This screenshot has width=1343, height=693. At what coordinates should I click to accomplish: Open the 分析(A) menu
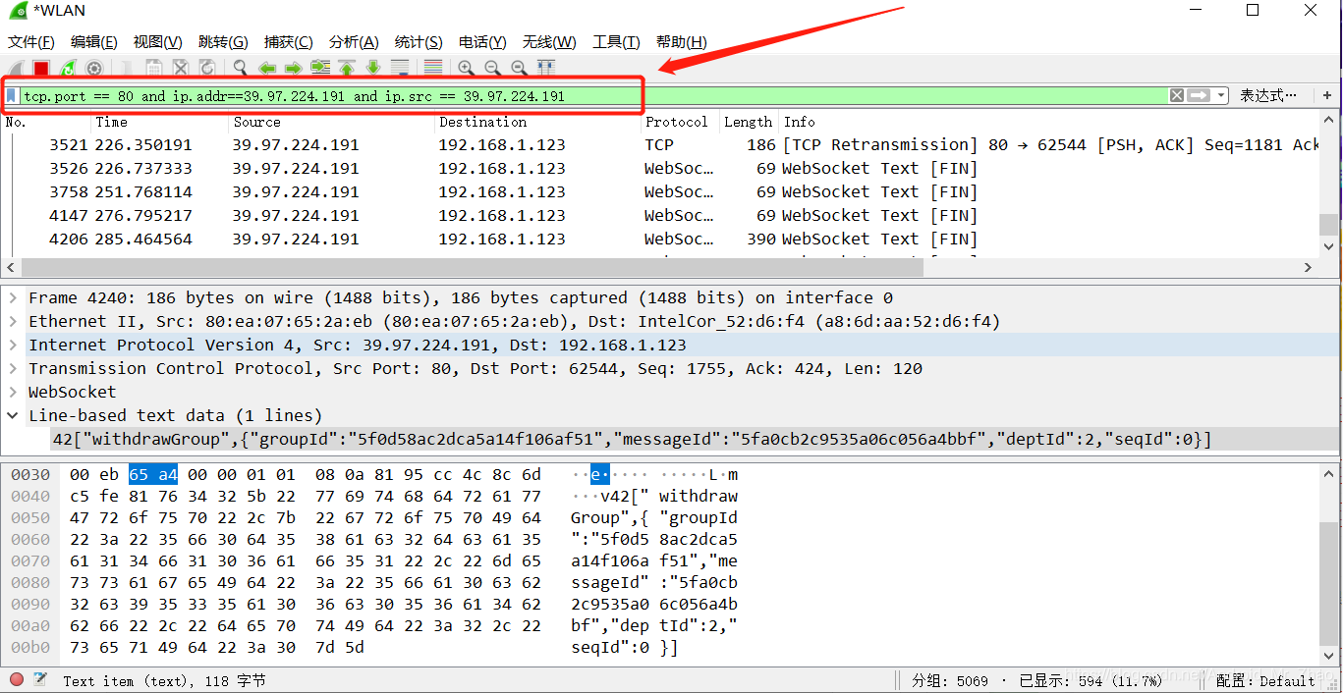(x=354, y=42)
